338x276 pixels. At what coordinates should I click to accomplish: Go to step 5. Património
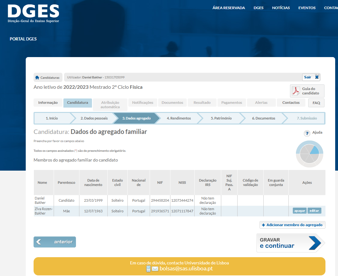(221, 118)
